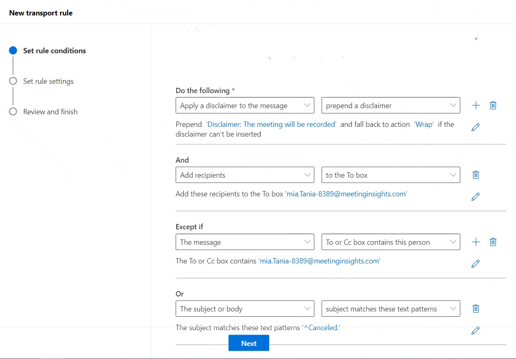
Task: Edit the Add recipients To box entry
Action: 475,197
